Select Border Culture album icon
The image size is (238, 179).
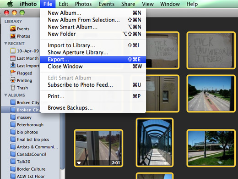(13, 169)
